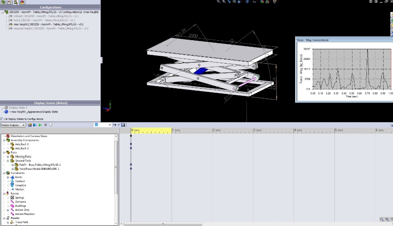Click the green Play button
Viewport: 393px width, 226px height.
point(40,125)
